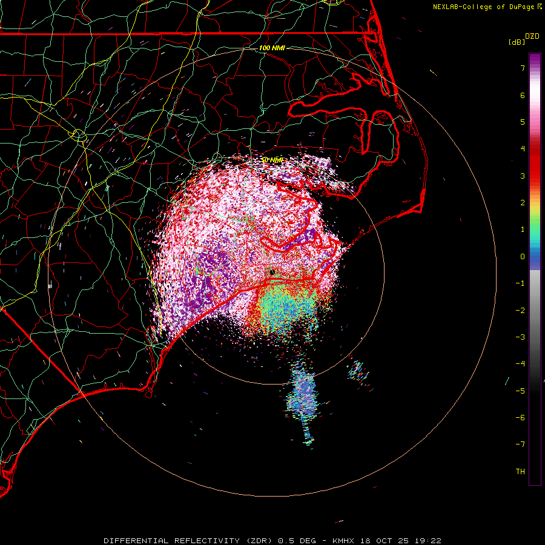Pick the red band near 3 dB
The height and width of the screenshot is (545, 545).
(535, 174)
